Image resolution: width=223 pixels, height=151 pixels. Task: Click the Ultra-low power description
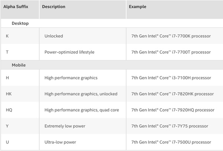coord(60,142)
